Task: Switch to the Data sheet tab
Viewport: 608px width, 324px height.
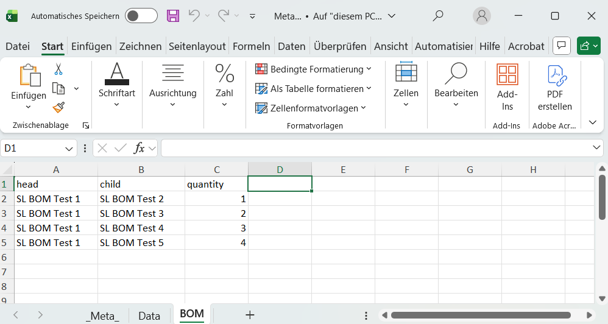Action: 149,316
